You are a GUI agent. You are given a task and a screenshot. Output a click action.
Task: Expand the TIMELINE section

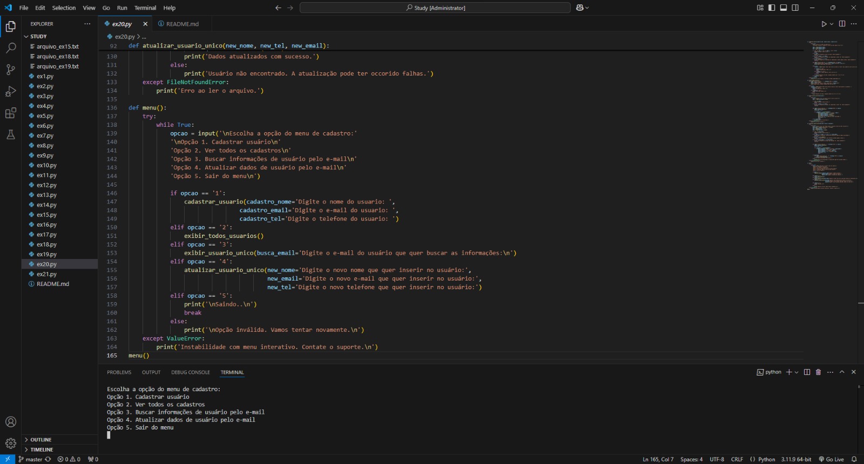point(42,449)
